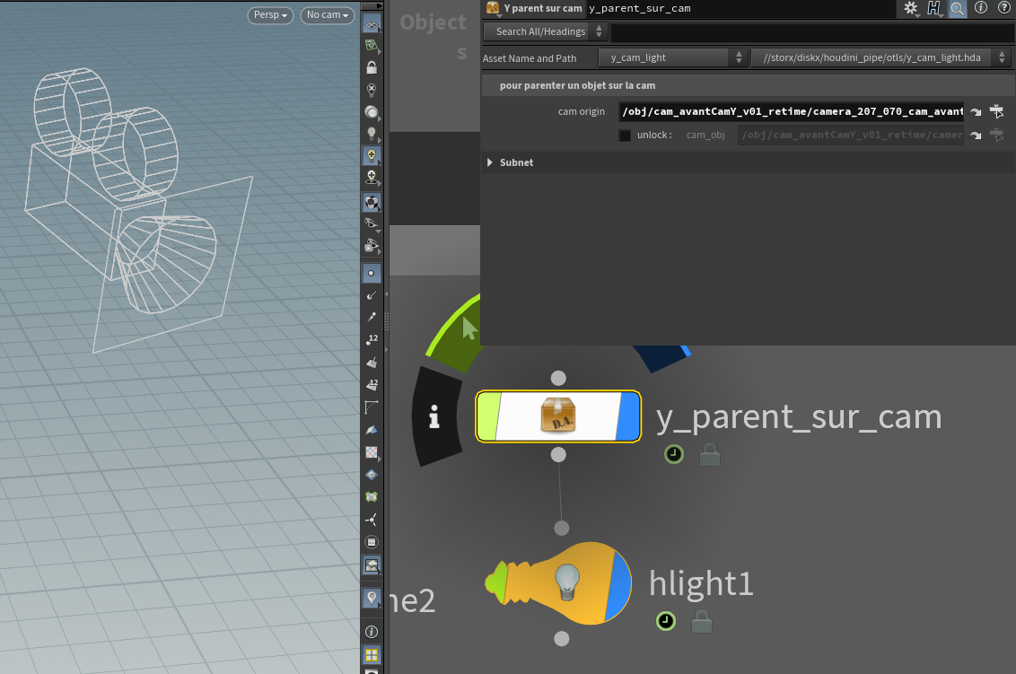Show node info from parameter pane icon
Image resolution: width=1016 pixels, height=674 pixels.
click(981, 8)
